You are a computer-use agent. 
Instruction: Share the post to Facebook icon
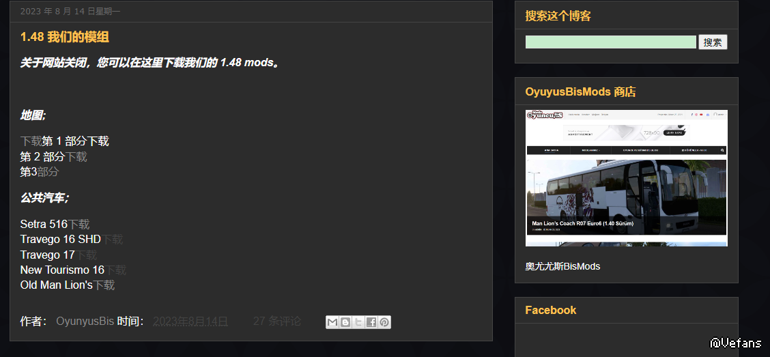coord(371,322)
